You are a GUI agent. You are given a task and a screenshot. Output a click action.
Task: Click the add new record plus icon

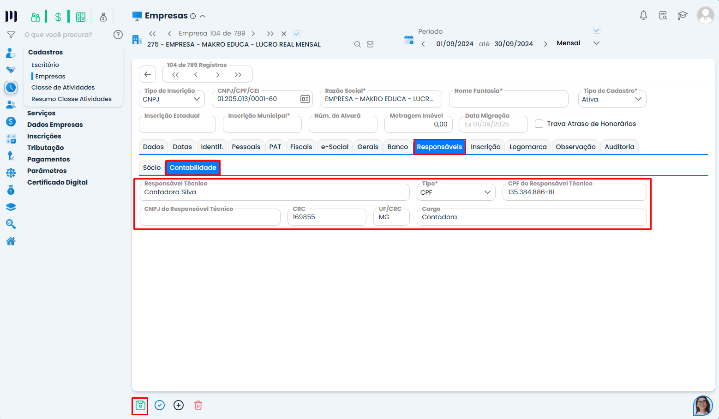point(179,406)
